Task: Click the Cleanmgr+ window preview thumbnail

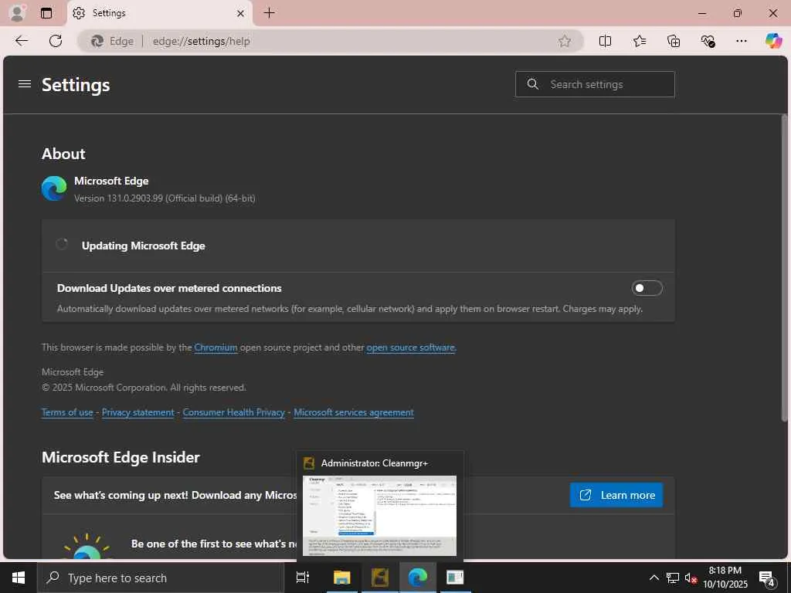Action: coord(379,515)
